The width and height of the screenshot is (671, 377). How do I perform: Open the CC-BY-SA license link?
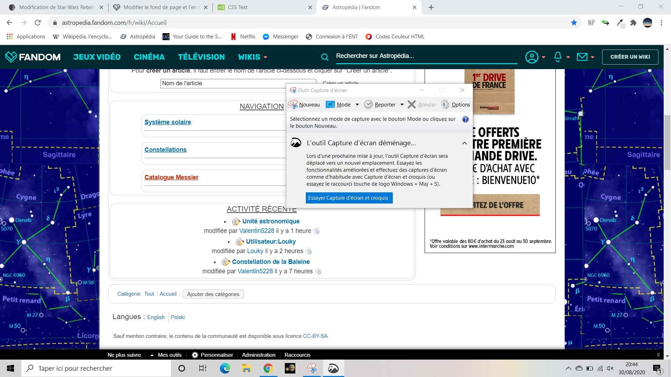[315, 336]
